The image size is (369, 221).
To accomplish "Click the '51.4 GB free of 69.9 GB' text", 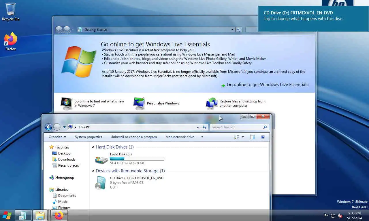I will point(127,163).
